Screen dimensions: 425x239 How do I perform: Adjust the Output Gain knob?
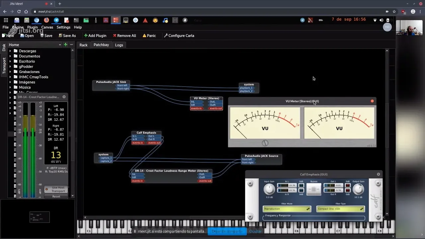coord(358,189)
